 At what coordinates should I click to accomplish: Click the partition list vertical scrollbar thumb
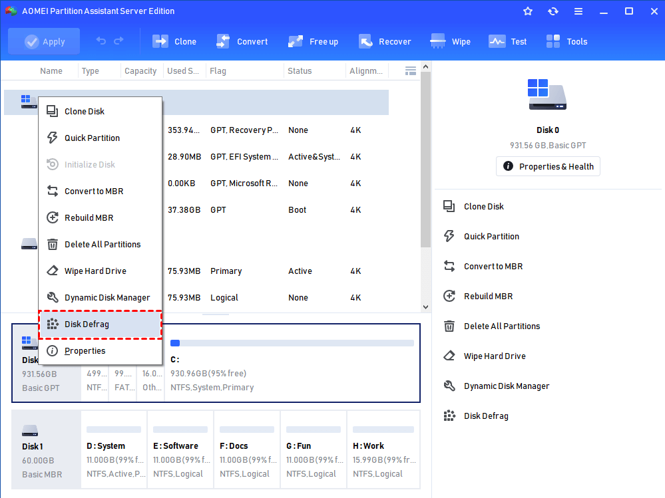pos(426,159)
